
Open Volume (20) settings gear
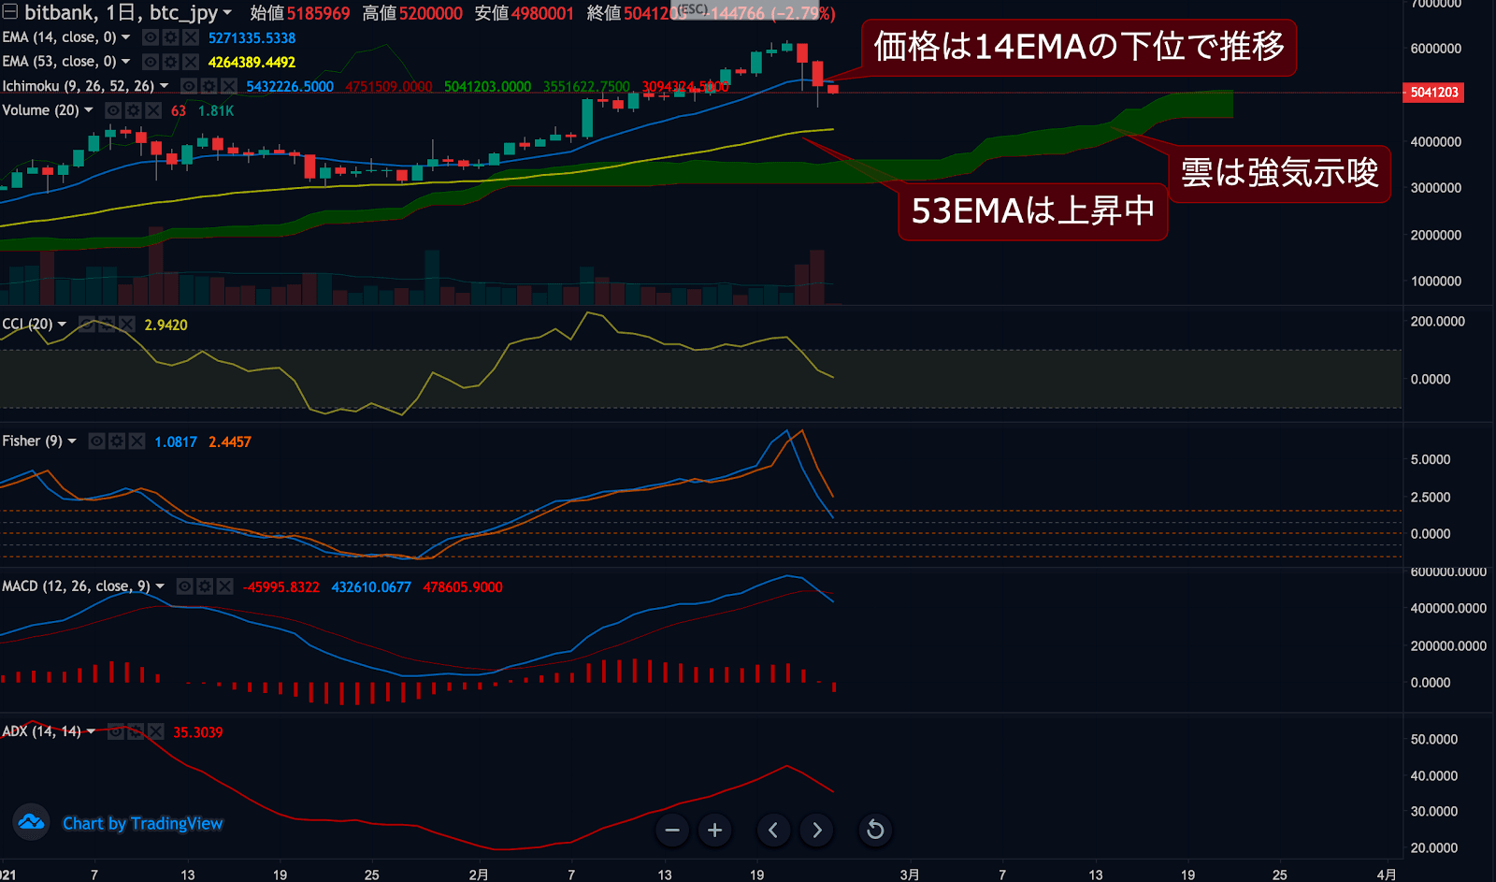pos(132,109)
